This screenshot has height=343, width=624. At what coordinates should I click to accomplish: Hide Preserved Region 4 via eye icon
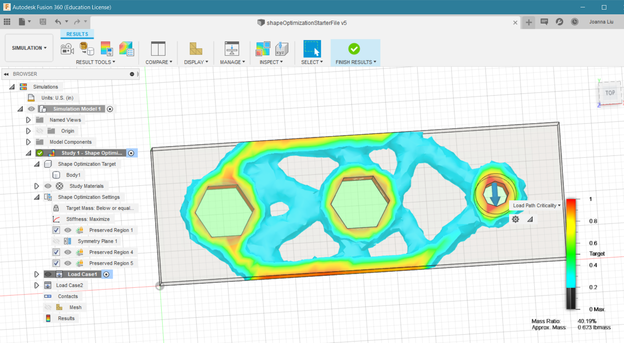click(68, 252)
